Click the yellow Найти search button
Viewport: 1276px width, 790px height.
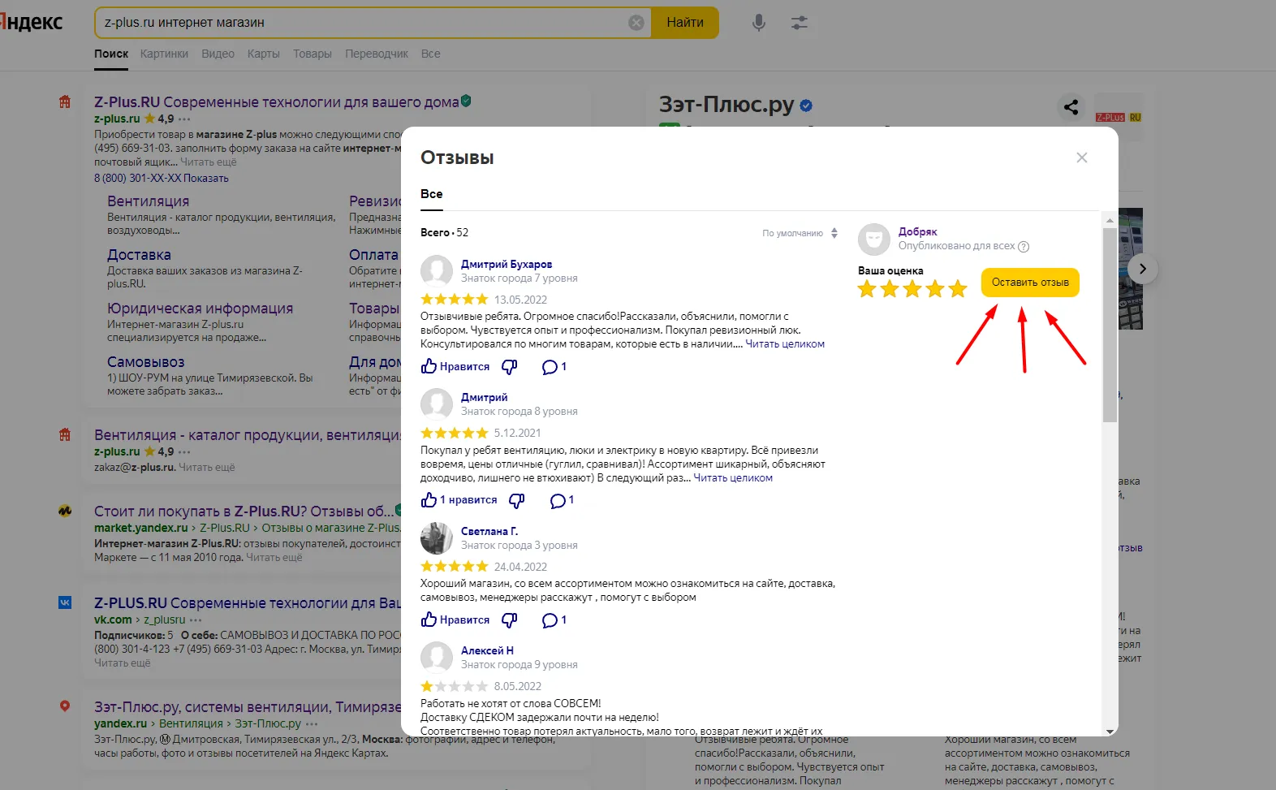click(x=685, y=23)
